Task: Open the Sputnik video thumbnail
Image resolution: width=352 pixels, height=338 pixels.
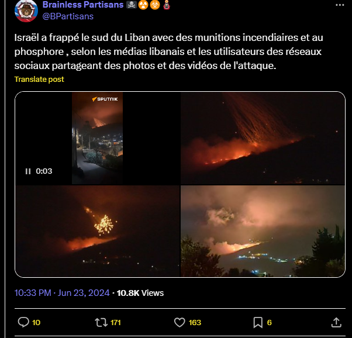Action: tap(98, 138)
